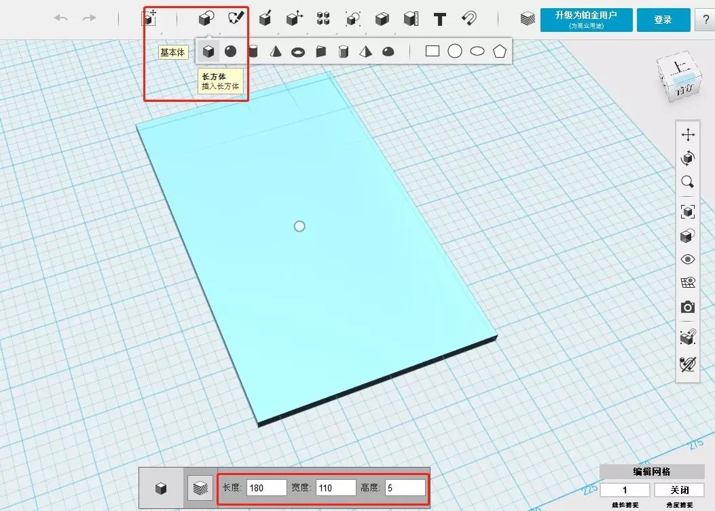Screen dimensions: 715x511
Task: Take a screenshot with camera icon
Action: (x=688, y=307)
